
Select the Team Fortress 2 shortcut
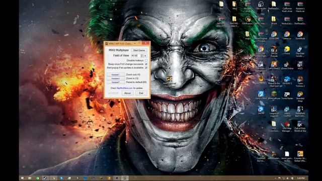[x=300, y=81]
